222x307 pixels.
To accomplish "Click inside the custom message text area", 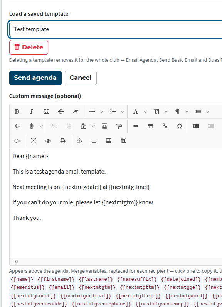I will [x=115, y=203].
